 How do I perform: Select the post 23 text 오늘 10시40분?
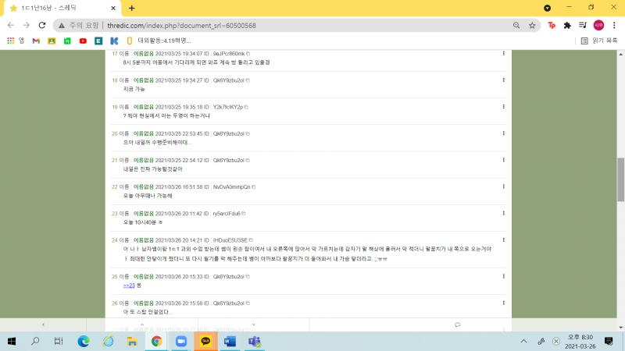pyautogui.click(x=140, y=222)
